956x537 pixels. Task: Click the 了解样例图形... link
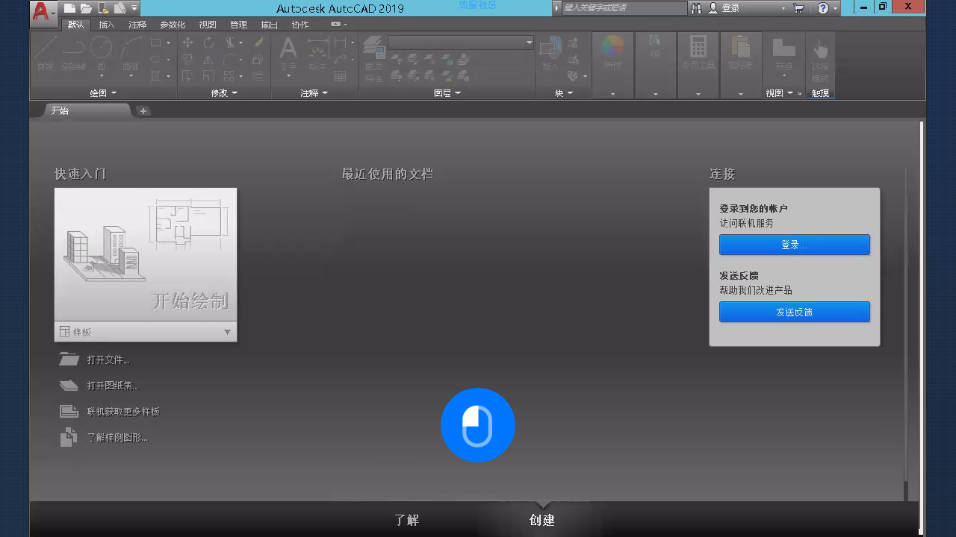pyautogui.click(x=117, y=438)
